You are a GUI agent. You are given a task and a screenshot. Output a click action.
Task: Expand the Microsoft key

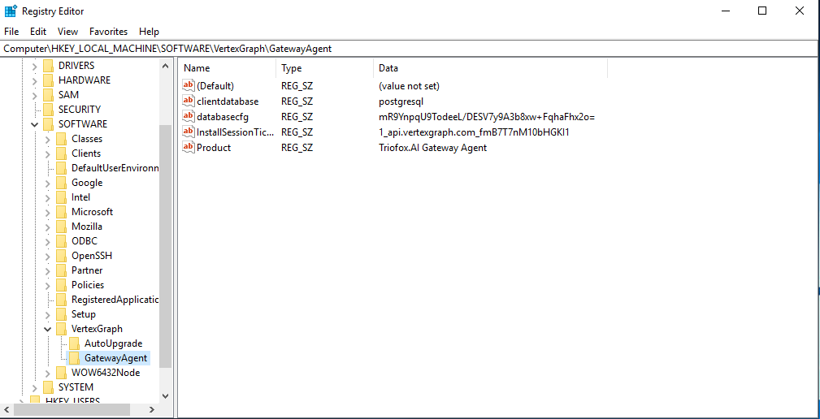[x=48, y=212]
